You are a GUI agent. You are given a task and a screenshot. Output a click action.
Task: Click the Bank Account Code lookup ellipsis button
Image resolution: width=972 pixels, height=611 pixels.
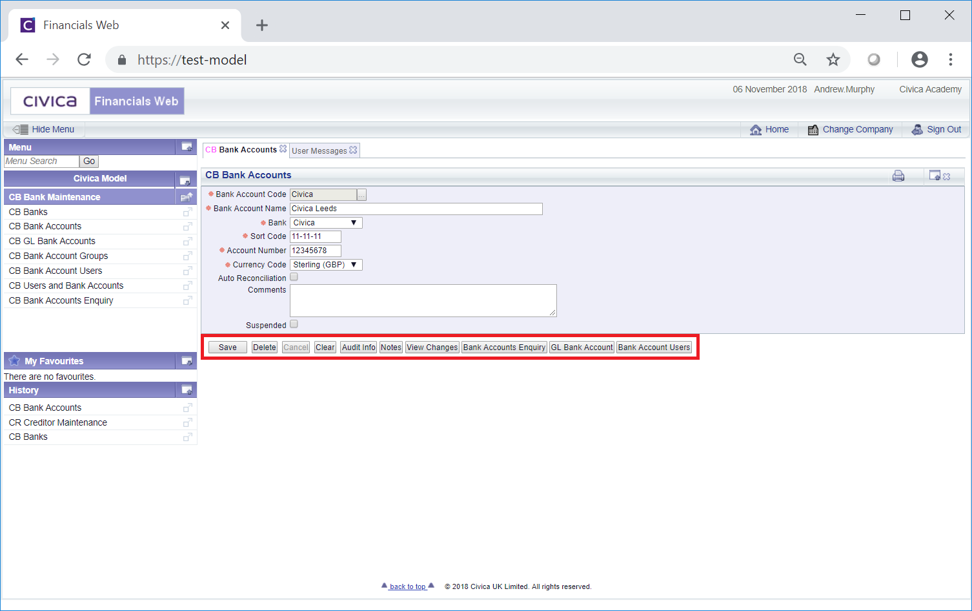pyautogui.click(x=361, y=194)
